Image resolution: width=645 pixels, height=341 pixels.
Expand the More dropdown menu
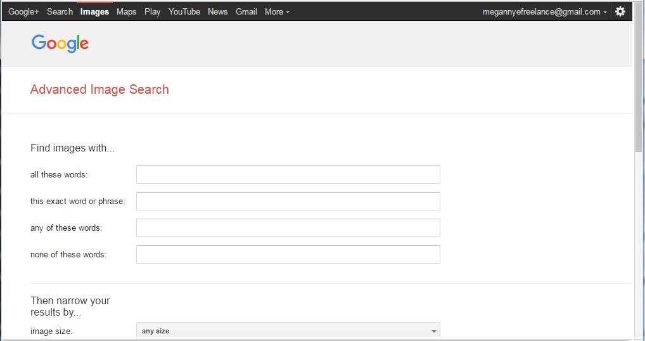pyautogui.click(x=277, y=12)
